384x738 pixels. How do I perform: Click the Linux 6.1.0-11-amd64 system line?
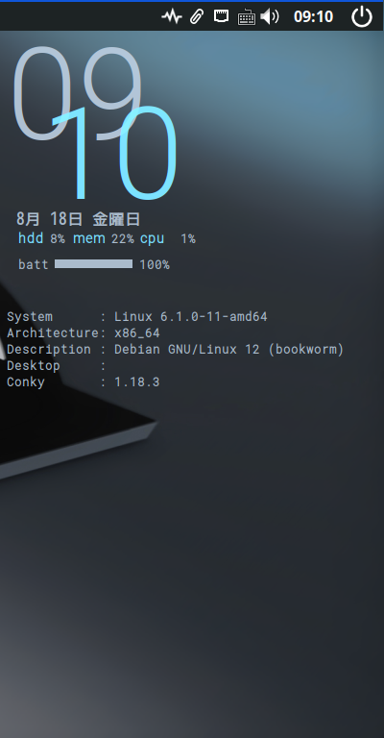pyautogui.click(x=136, y=316)
